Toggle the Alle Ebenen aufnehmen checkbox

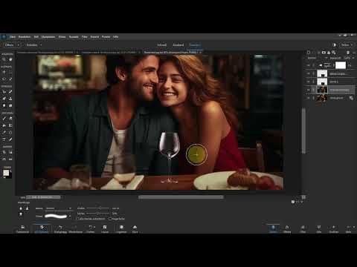77,219
